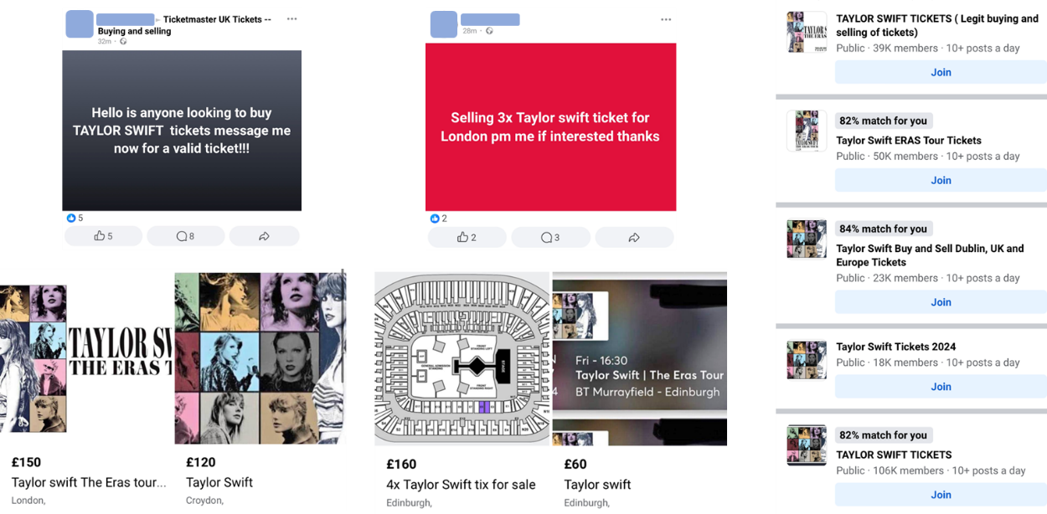Share the black Taylor Swift tickets post
This screenshot has height=514, width=1047.
pos(264,236)
